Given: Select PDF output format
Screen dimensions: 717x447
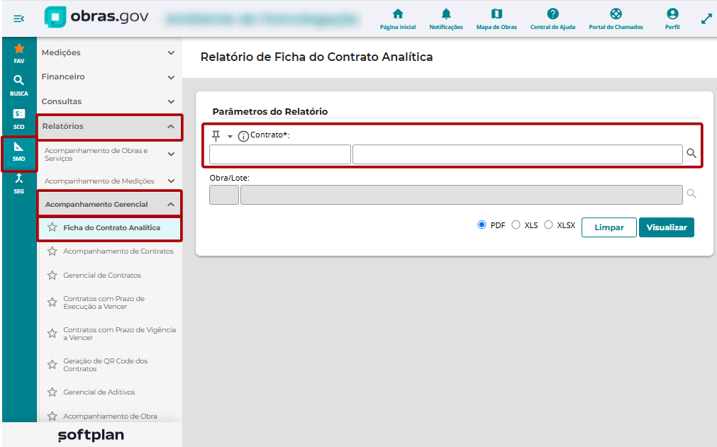Looking at the screenshot, I should 482,225.
